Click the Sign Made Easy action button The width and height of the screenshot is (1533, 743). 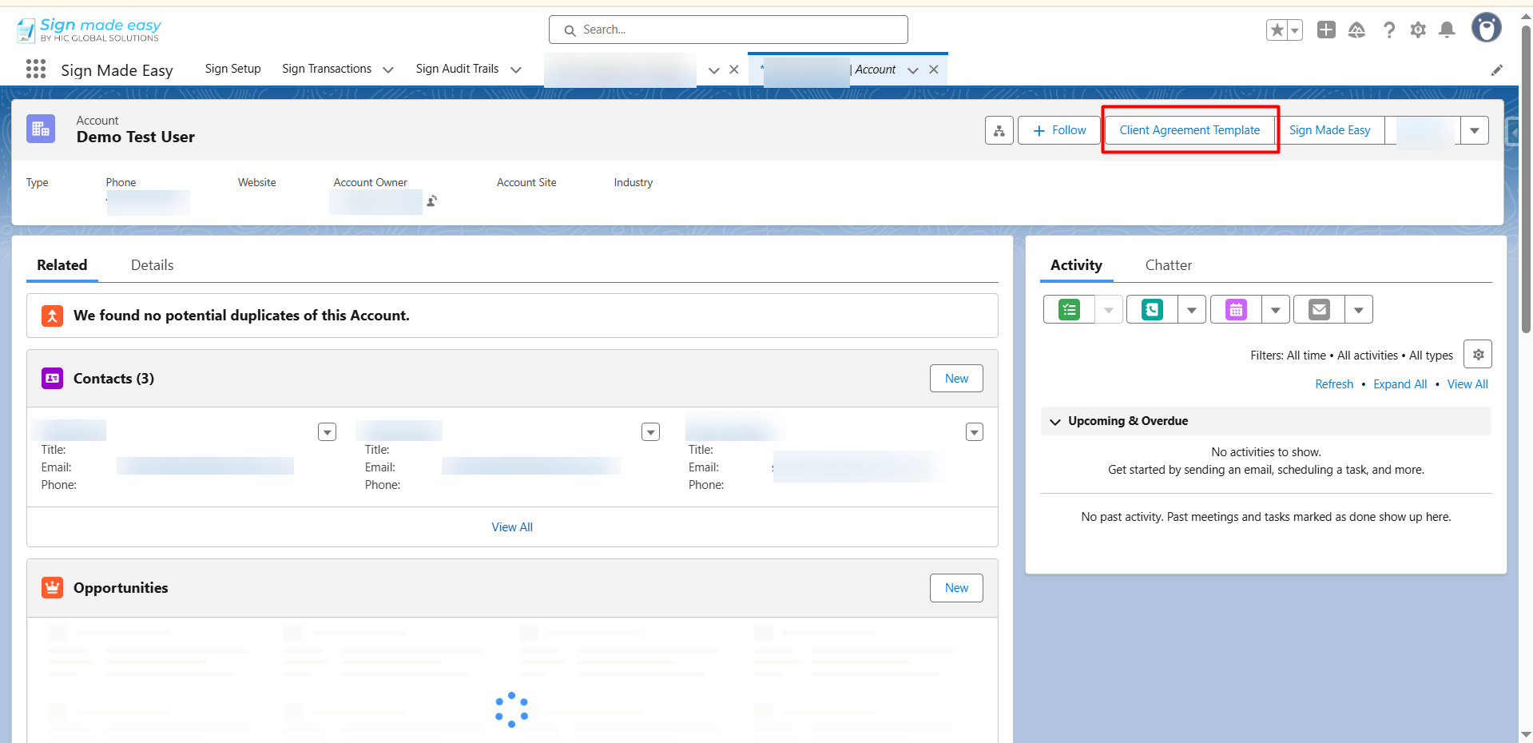click(1330, 130)
